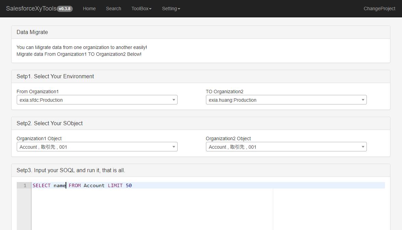Open the Organization1 Object dropdown
The width and height of the screenshot is (402, 230).
point(97,147)
